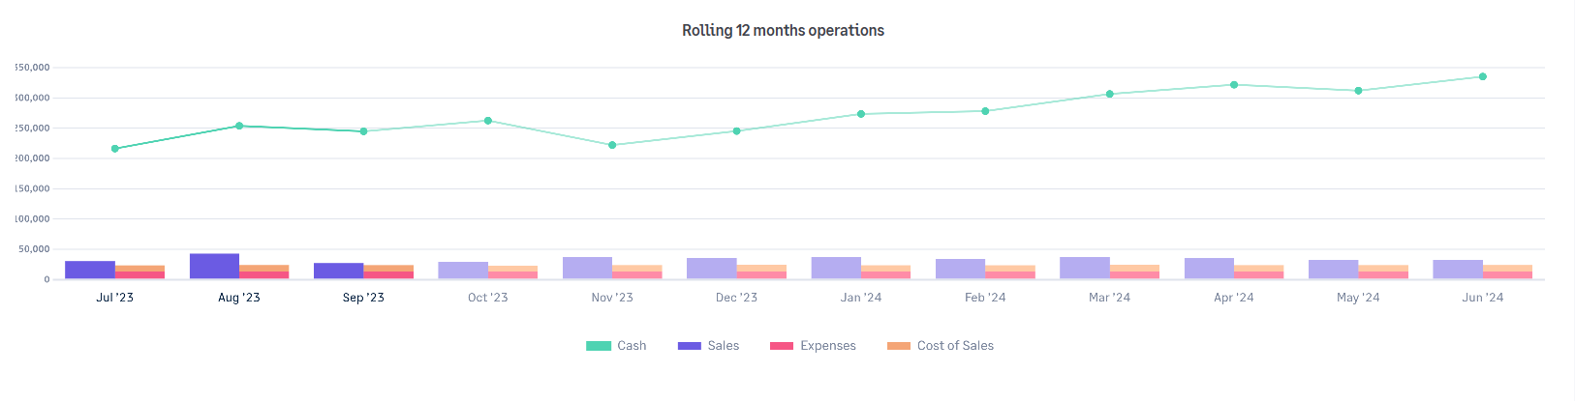The height and width of the screenshot is (401, 1575).
Task: Toggle the Sales series in the legend
Action: pos(708,346)
